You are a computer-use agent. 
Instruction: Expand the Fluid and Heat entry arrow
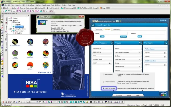pos(139,59)
